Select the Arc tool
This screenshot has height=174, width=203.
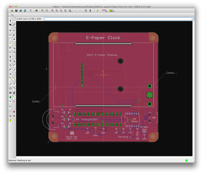click(14, 89)
